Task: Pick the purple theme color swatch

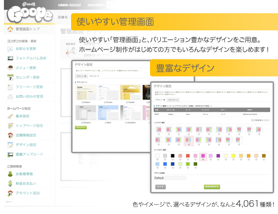Action: 218,156
